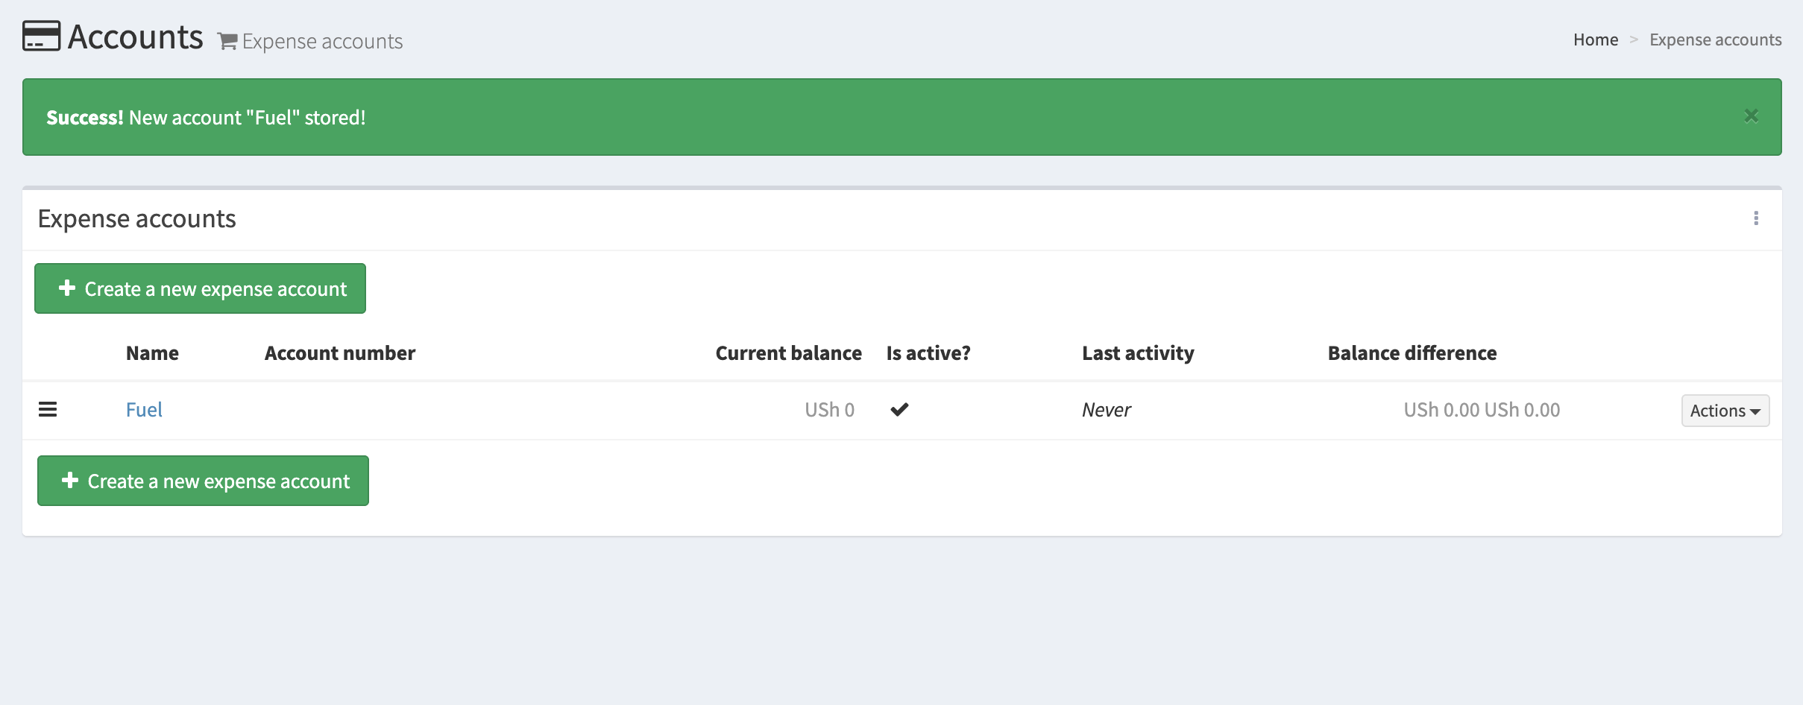Click the Accounts page heading
The width and height of the screenshot is (1803, 705).
(x=135, y=37)
